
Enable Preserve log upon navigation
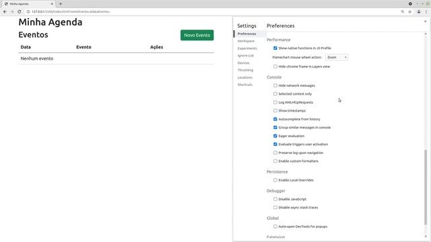(x=275, y=153)
